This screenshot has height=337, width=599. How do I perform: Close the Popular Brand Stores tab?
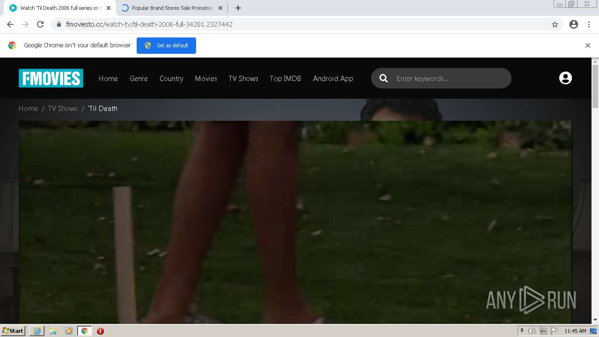pyautogui.click(x=220, y=8)
